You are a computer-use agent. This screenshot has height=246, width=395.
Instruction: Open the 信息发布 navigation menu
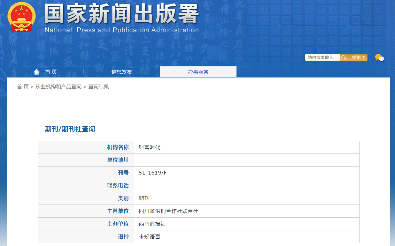[121, 72]
